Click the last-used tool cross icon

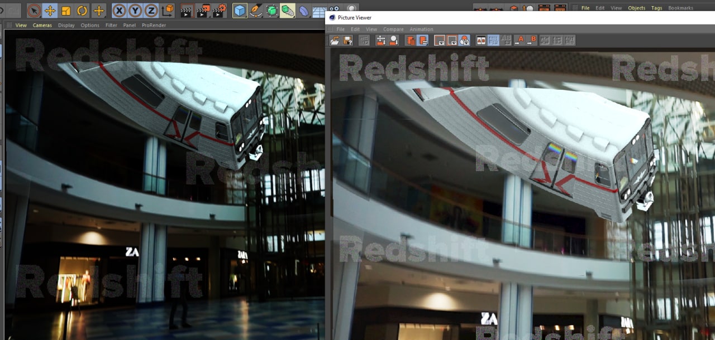point(99,11)
